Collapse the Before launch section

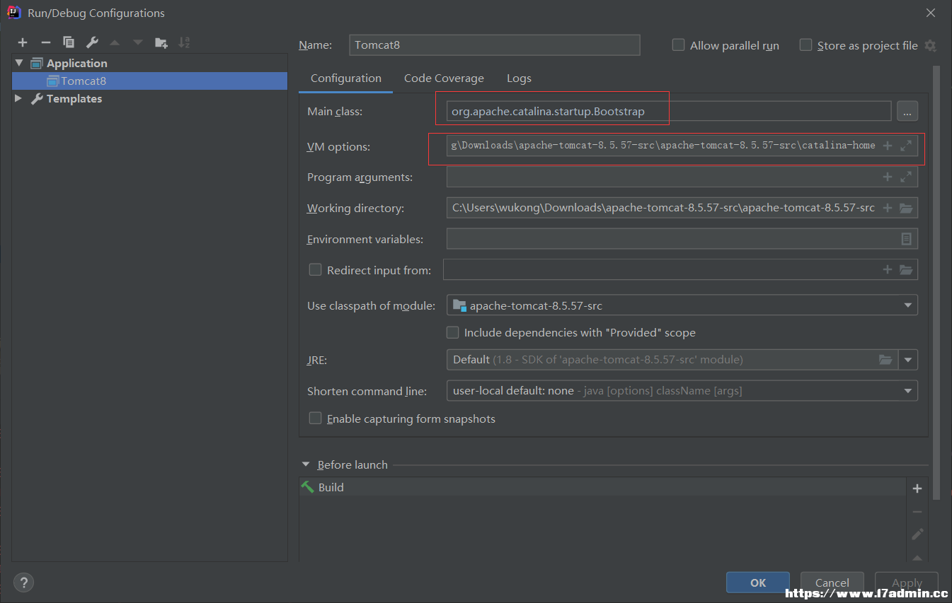click(x=306, y=464)
